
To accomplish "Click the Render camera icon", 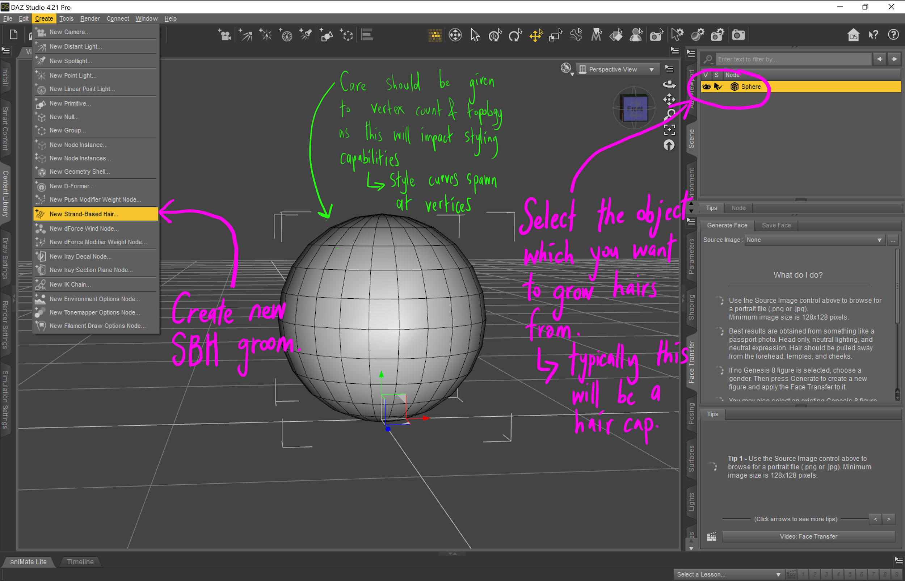I will pyautogui.click(x=738, y=35).
